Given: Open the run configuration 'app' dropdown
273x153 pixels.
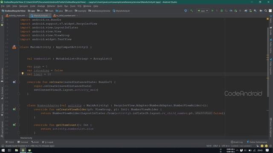Looking at the screenshot, I should [203, 11].
